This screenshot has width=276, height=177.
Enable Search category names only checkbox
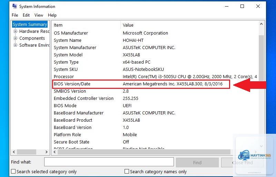click(127, 171)
